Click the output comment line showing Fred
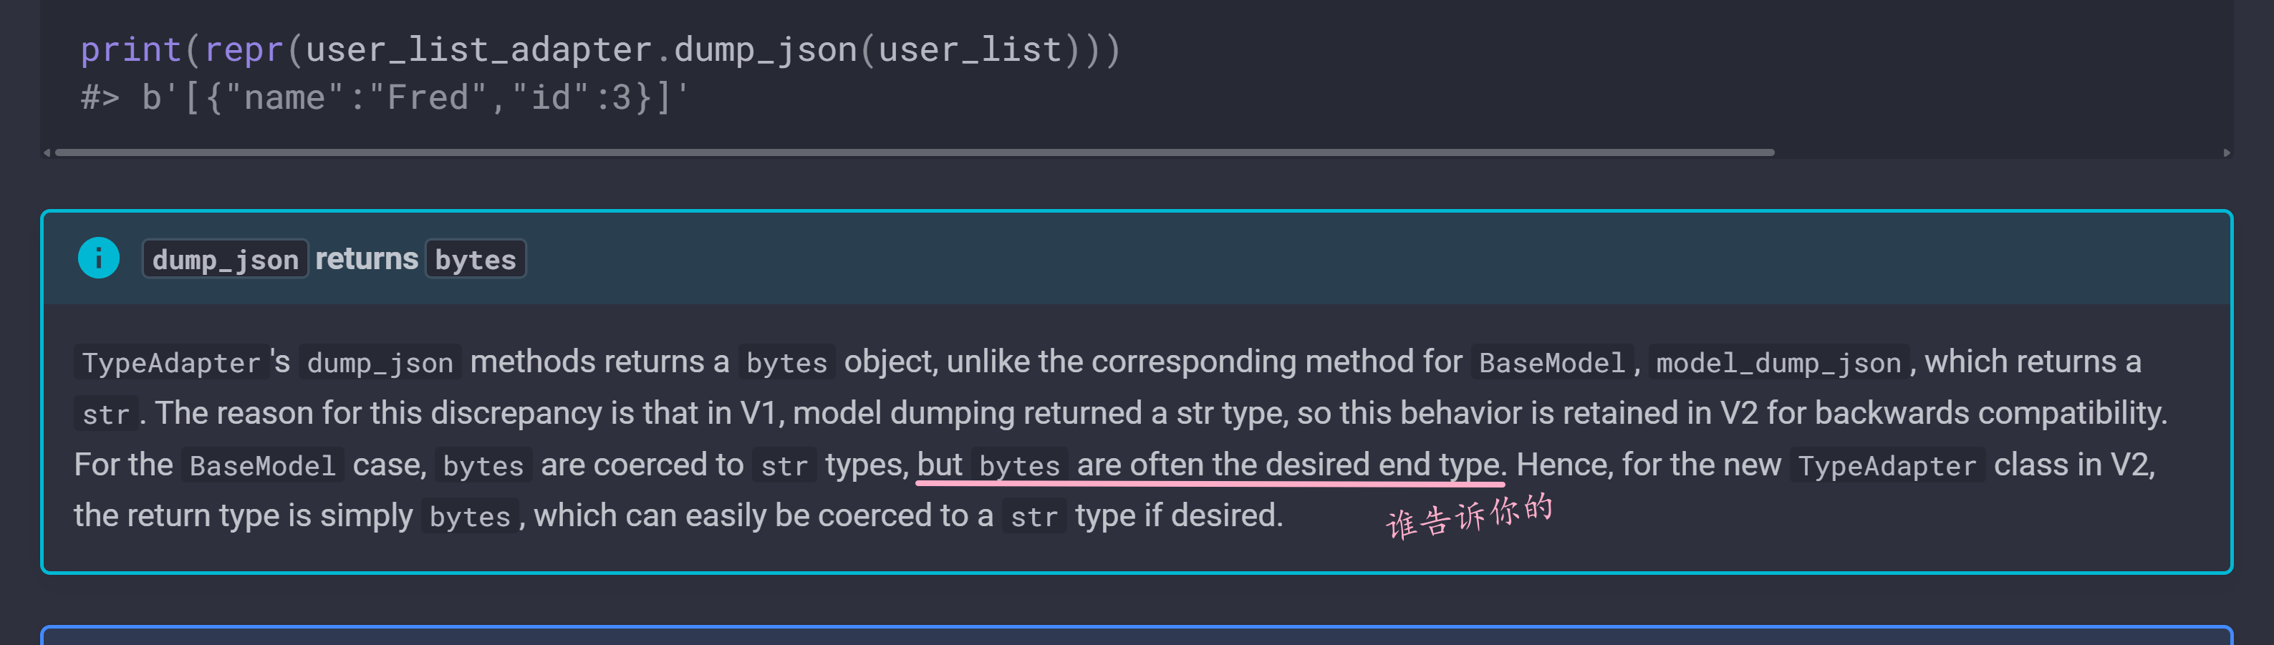Screen dimensions: 2274x645 click(x=384, y=98)
